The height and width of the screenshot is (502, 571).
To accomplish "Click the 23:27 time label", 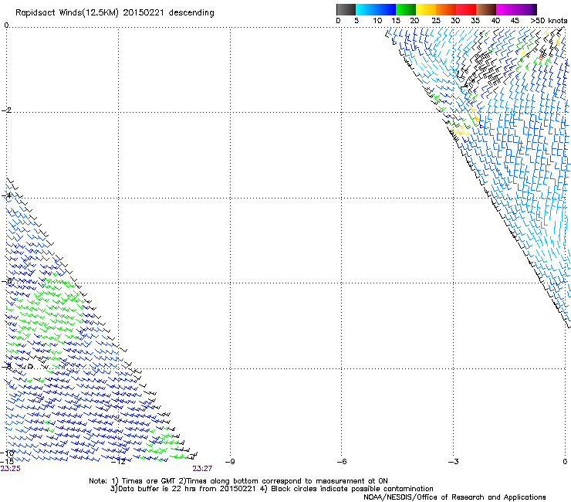I will 202,469.
